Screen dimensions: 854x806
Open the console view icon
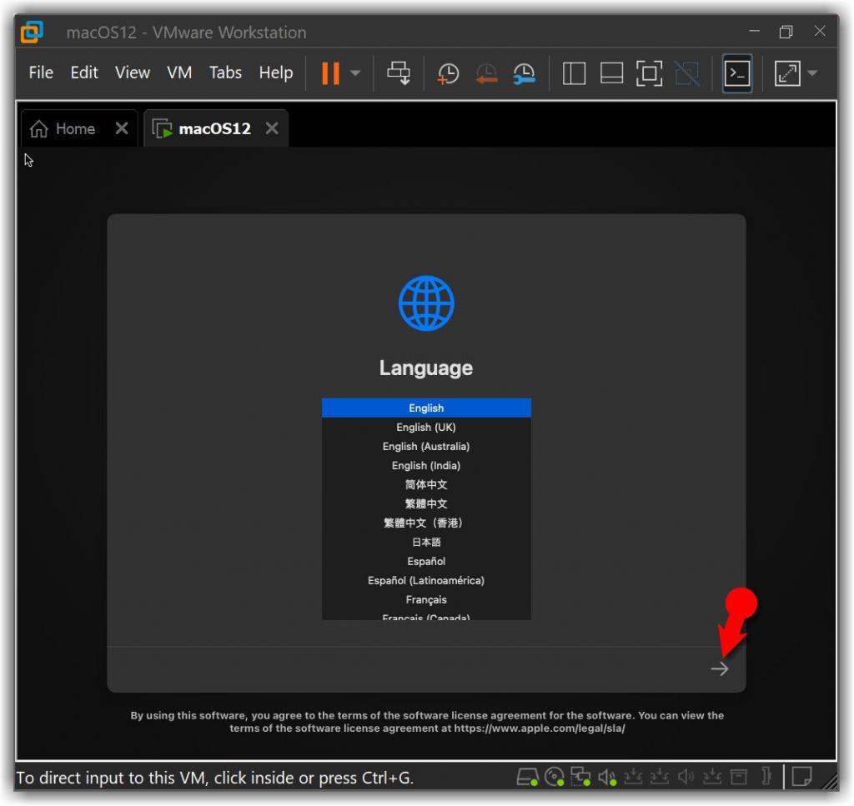pos(736,73)
